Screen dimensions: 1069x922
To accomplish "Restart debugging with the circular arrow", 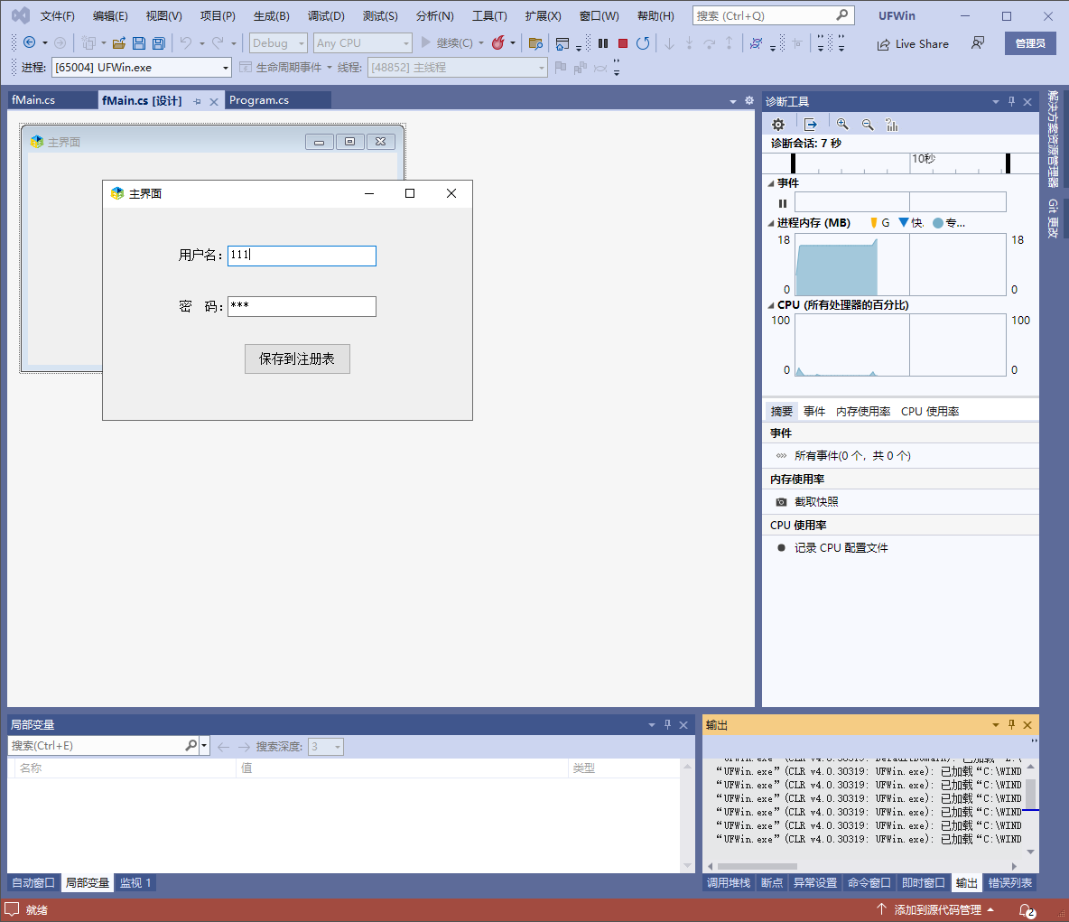I will point(642,43).
